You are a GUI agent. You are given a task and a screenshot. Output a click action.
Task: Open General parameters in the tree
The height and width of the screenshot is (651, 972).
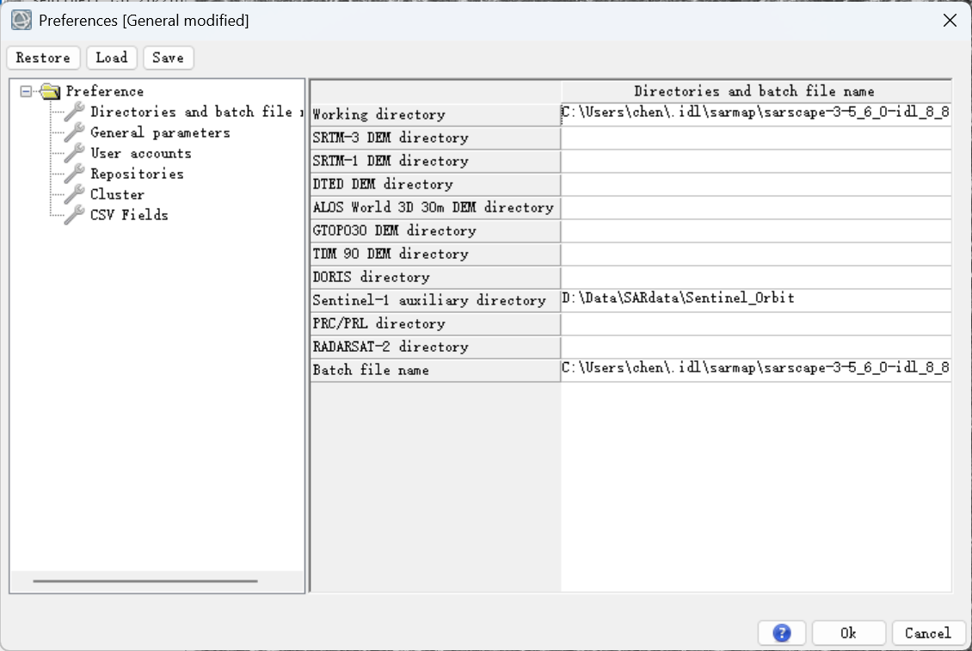[x=160, y=132]
